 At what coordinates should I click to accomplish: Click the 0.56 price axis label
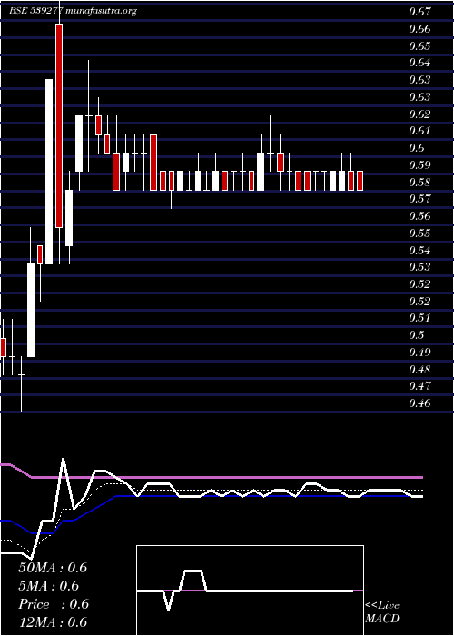click(419, 216)
